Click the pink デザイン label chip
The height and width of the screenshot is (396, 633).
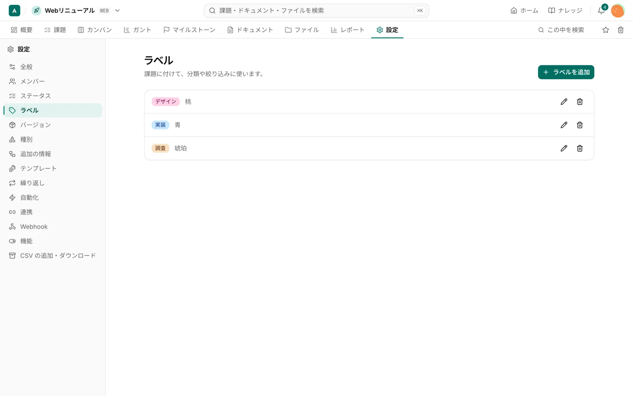click(x=166, y=102)
